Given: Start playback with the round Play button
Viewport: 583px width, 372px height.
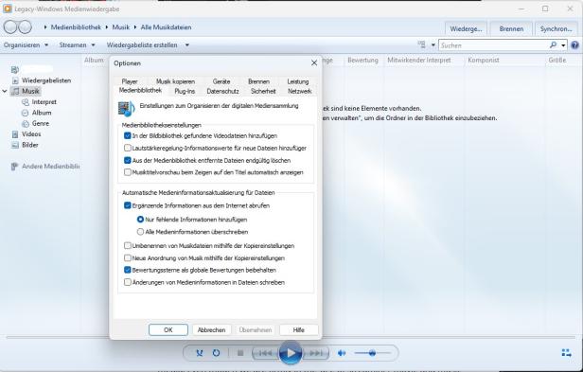Looking at the screenshot, I should [291, 353].
